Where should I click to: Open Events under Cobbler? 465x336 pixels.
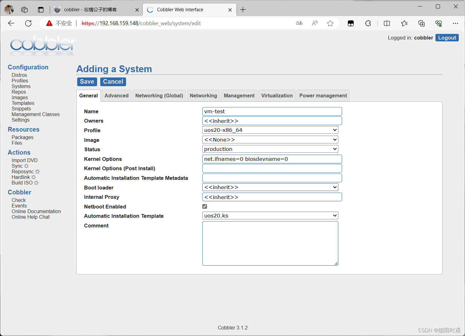[x=19, y=206]
